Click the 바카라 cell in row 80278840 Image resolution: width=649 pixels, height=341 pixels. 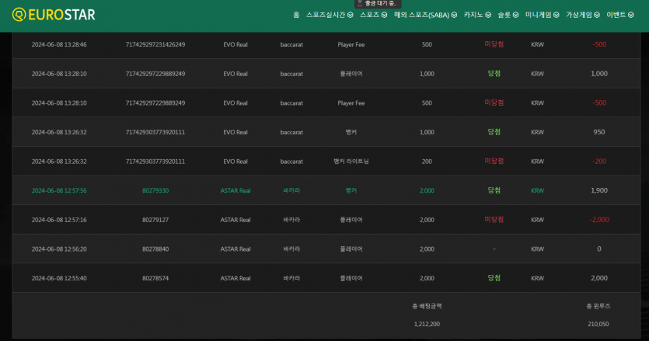(x=291, y=249)
